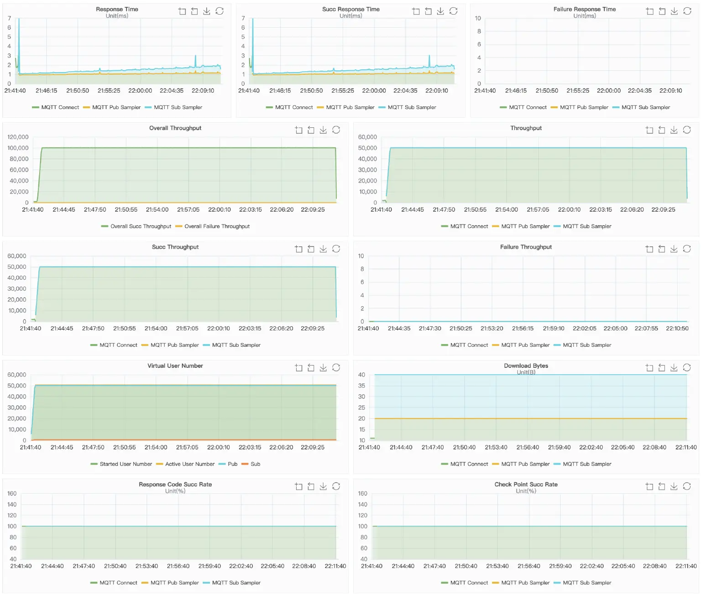This screenshot has width=701, height=595.
Task: Refresh the Failure Response Time chart
Action: pyautogui.click(x=687, y=11)
